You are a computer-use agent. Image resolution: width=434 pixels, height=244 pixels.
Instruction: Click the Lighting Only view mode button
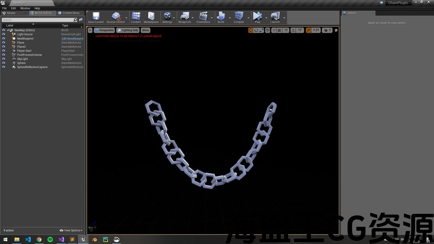(x=128, y=30)
